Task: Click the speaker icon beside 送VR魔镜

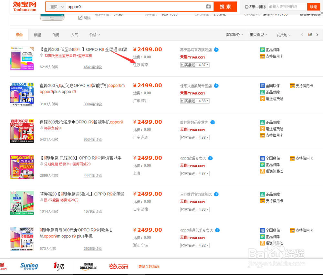Action: pos(41,200)
